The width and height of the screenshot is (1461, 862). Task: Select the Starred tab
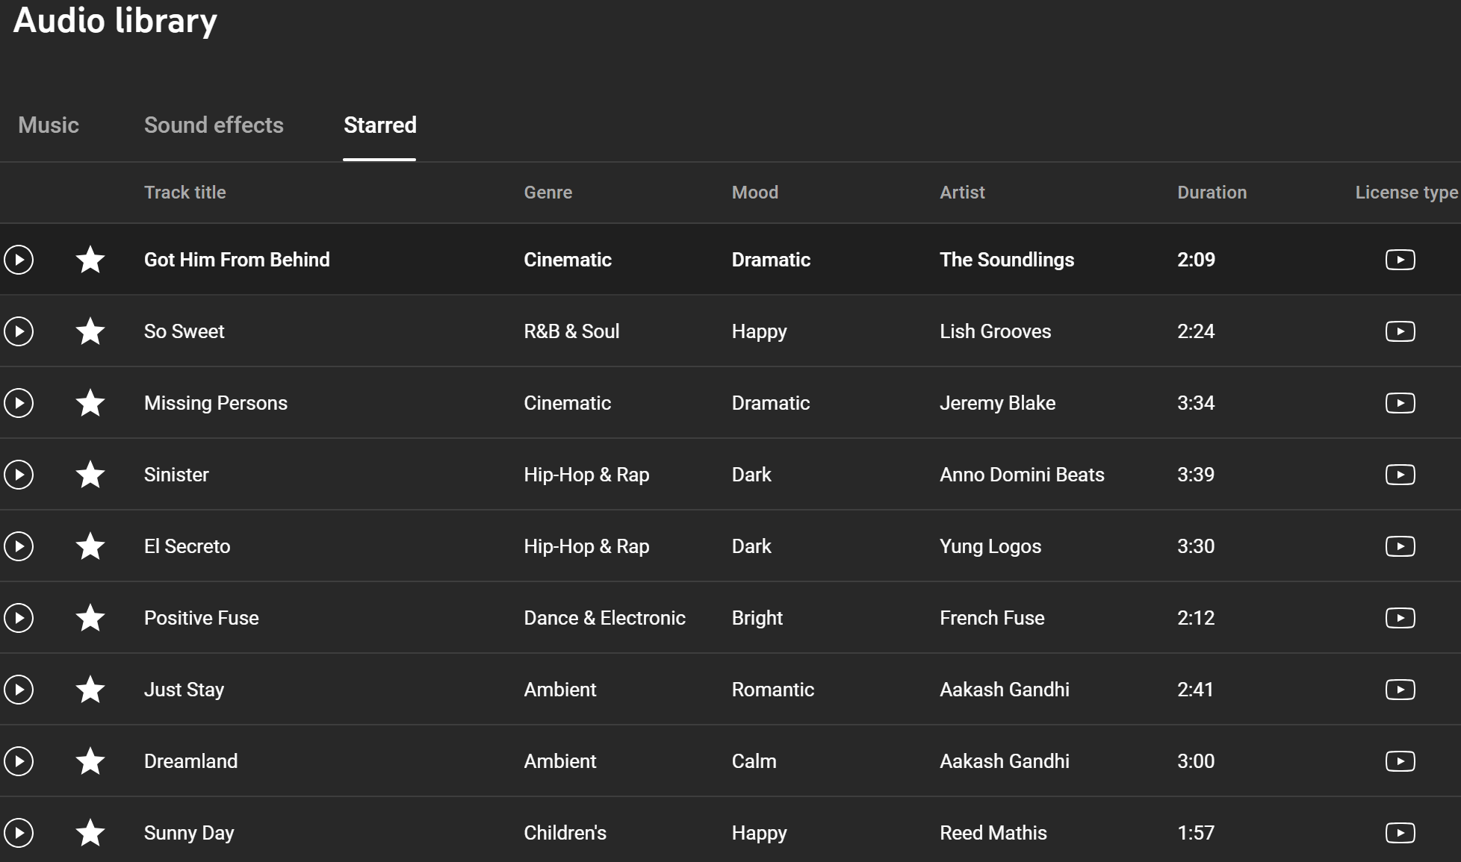(x=379, y=125)
